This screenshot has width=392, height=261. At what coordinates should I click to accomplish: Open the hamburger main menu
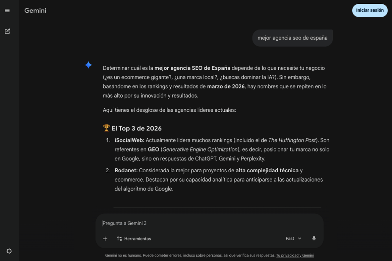7,11
